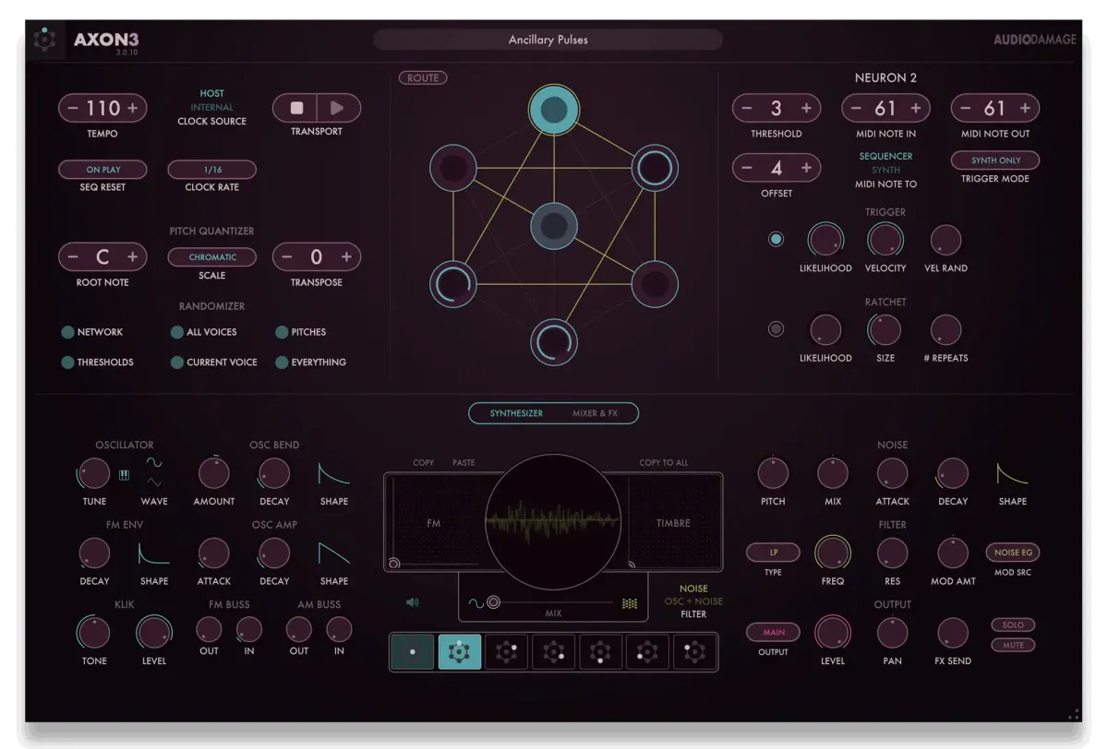This screenshot has height=749, width=1108.
Task: Stop the transport
Action: click(295, 108)
